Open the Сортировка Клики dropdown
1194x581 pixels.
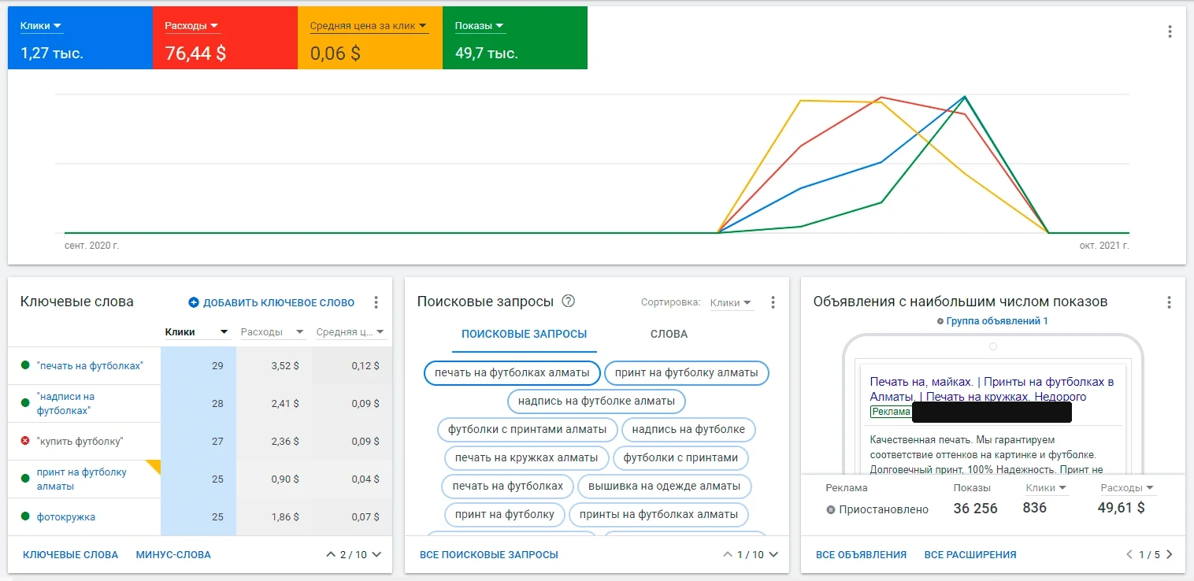click(731, 302)
